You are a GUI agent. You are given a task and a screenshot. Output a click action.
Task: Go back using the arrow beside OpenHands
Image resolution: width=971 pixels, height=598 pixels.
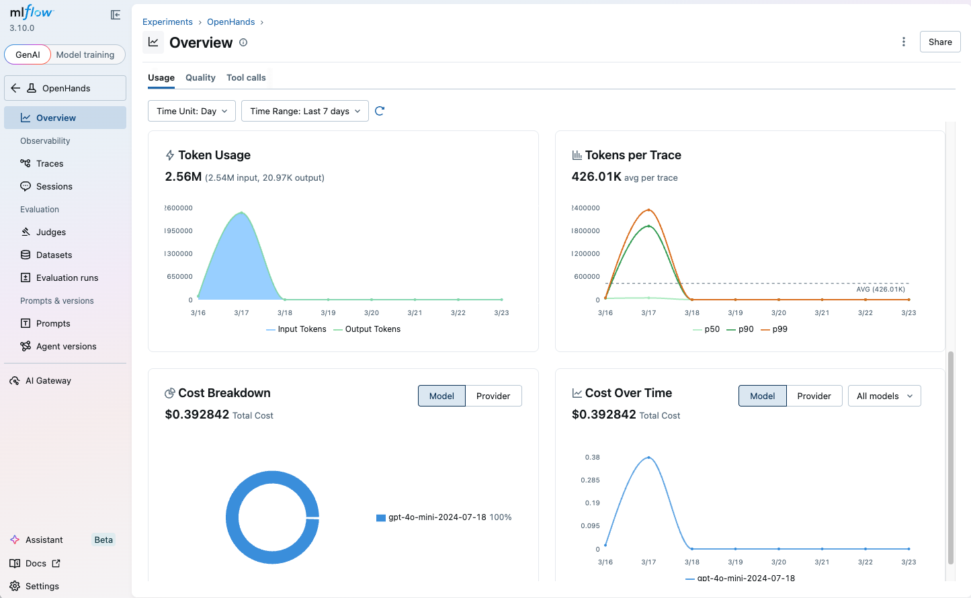point(15,88)
